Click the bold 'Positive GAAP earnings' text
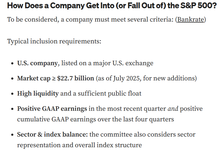 pos(52,109)
